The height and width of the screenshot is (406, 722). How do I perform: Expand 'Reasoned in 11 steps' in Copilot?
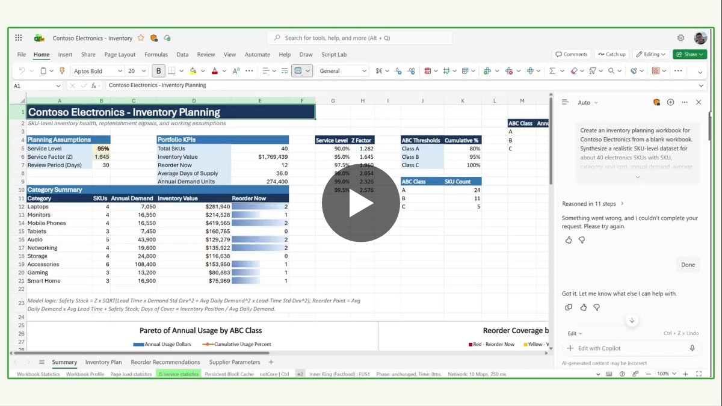[x=593, y=204]
